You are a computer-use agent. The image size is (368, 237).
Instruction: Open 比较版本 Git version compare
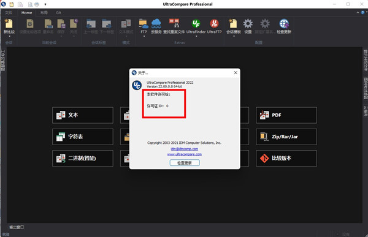point(286,158)
